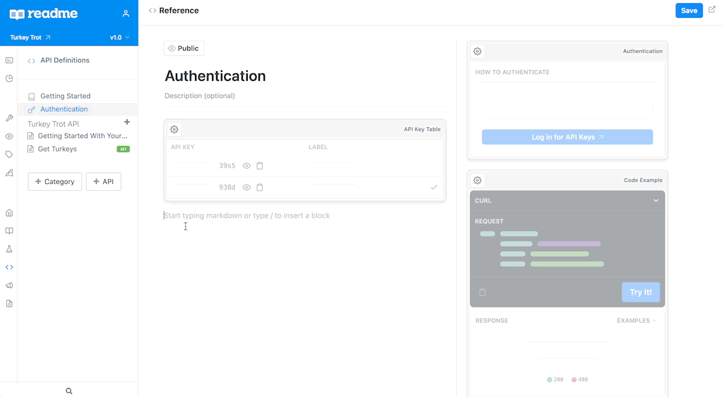This screenshot has width=725, height=397.
Task: Click the Description (optional) input field
Action: point(199,95)
